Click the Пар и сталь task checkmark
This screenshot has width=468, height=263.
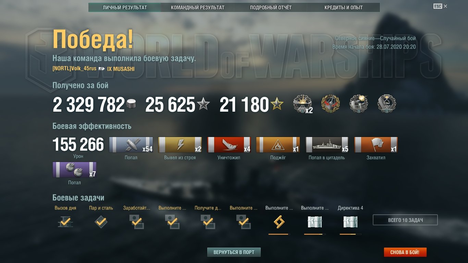[x=101, y=222]
